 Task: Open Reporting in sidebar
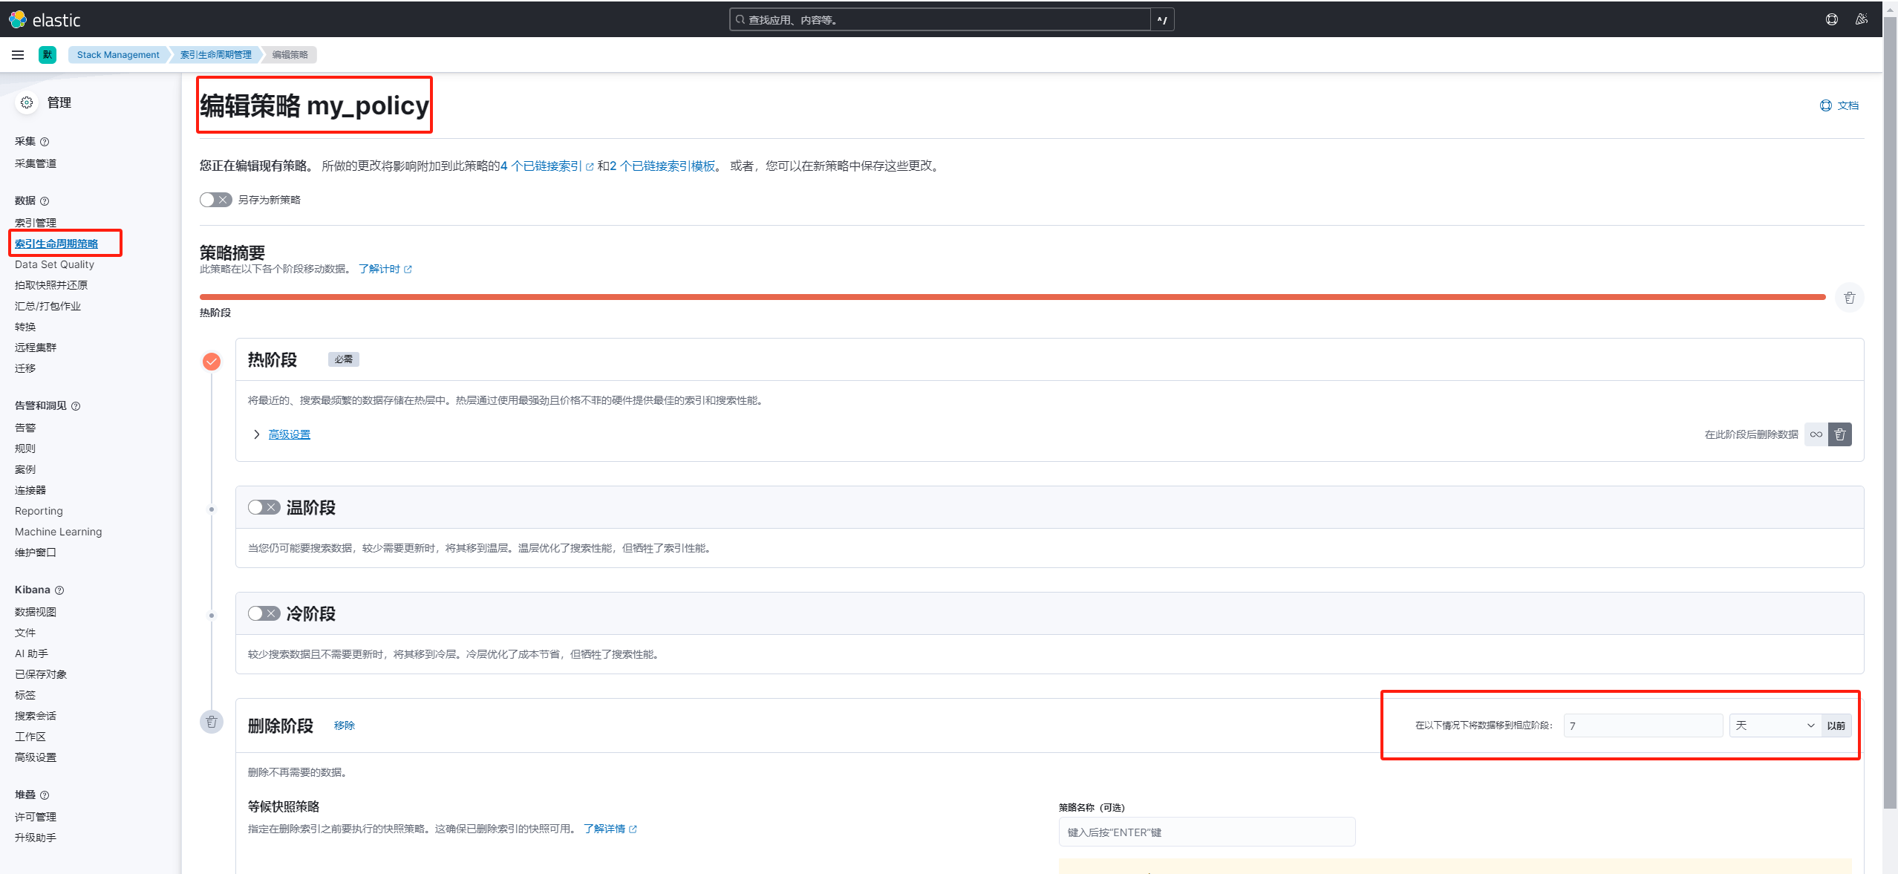(x=39, y=511)
